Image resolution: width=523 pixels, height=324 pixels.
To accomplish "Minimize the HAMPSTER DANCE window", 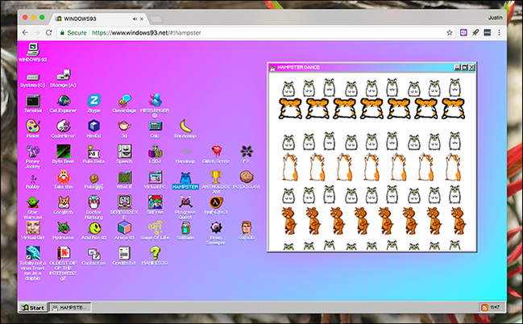I will [x=457, y=68].
